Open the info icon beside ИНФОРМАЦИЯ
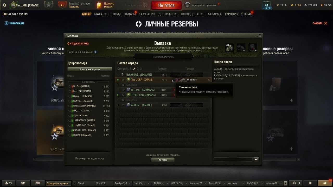 (x=7, y=23)
